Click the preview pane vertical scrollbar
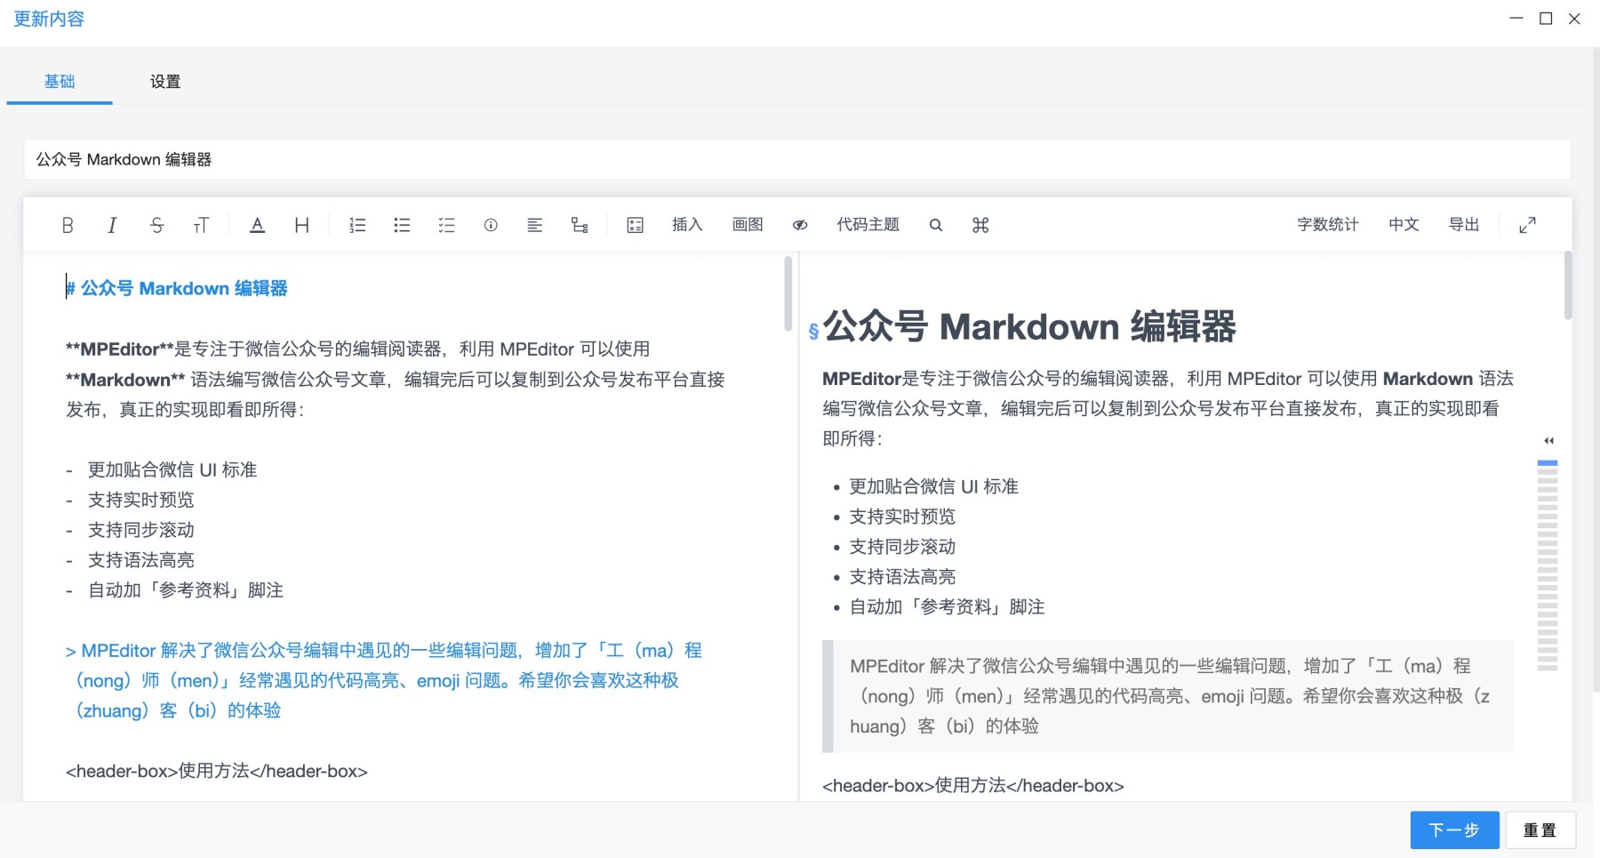The image size is (1600, 858). 1567,285
